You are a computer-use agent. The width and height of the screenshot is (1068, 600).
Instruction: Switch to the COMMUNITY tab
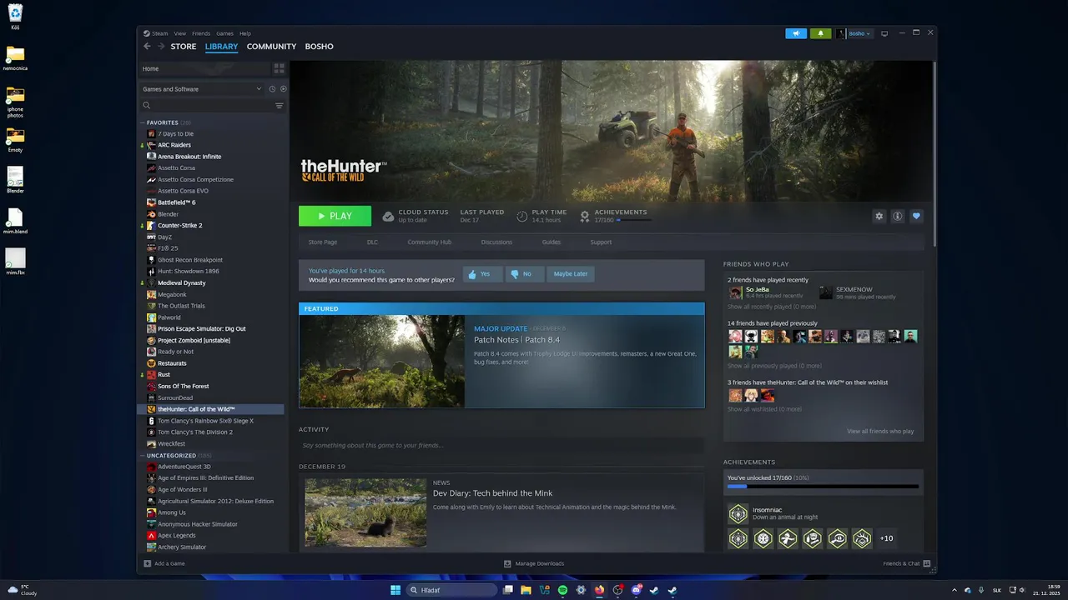tap(271, 47)
